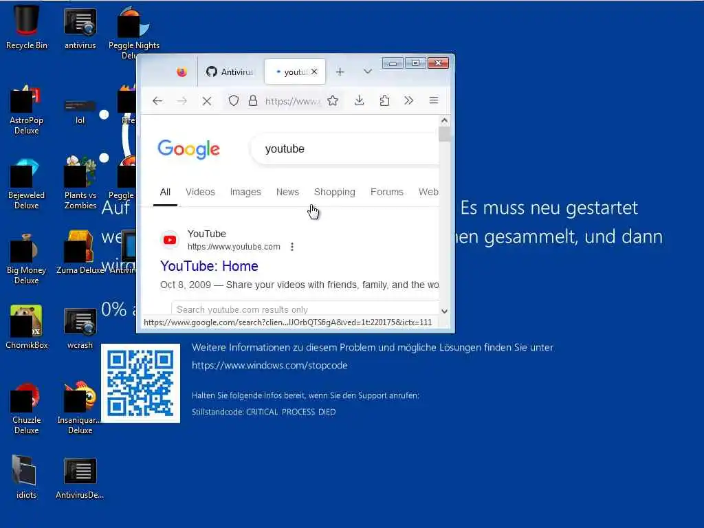Screen dimensions: 704x528
Task: Launch AstroPop Deluxe from desktop
Action: [27, 110]
